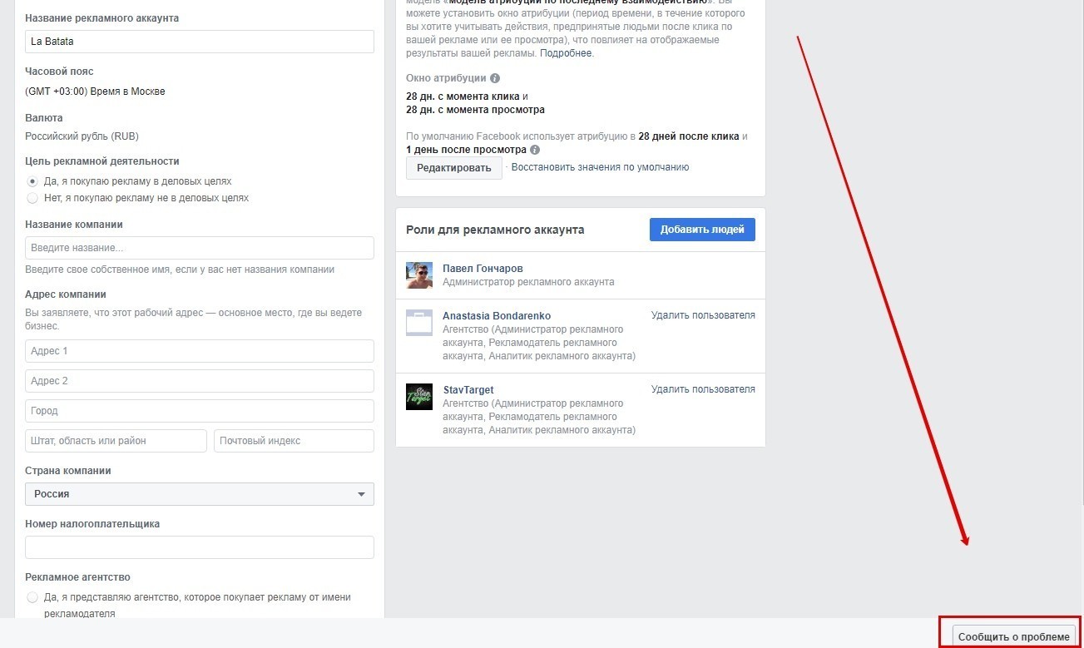Click the Редактировать button
1084x648 pixels.
pyautogui.click(x=454, y=168)
